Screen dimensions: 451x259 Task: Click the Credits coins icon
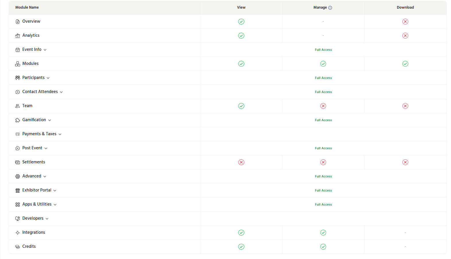point(18,247)
